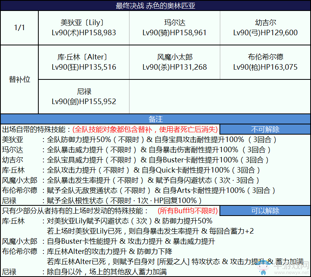
Task: Select the 美狄亚 全队防御力提升50% row
Action: (x=139, y=140)
